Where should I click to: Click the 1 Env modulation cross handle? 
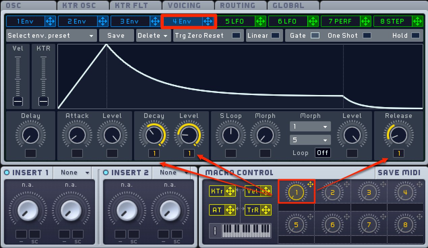click(x=50, y=22)
